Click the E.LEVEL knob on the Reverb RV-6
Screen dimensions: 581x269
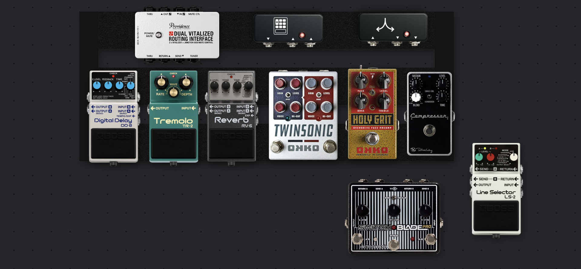[214, 87]
